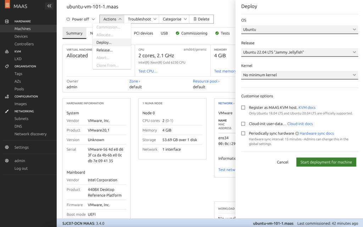The image size is (363, 227).
Task: Click the Hardware section icon
Action: pos(7,21)
